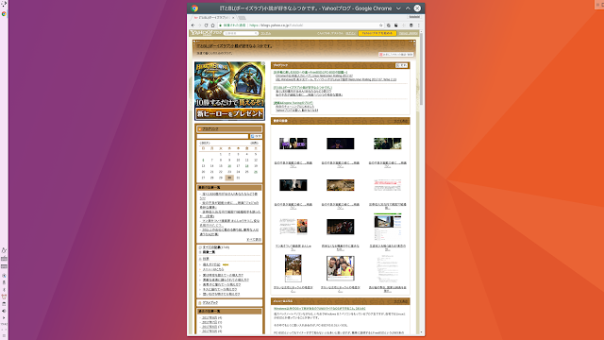Click すべて表示 in the new images header
The image size is (604, 340).
click(400, 121)
